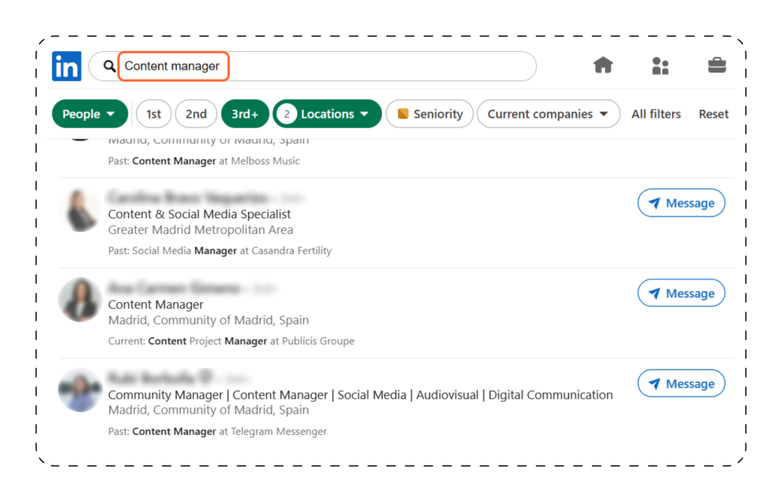Reset the search filters
782x502 pixels.
pyautogui.click(x=713, y=114)
